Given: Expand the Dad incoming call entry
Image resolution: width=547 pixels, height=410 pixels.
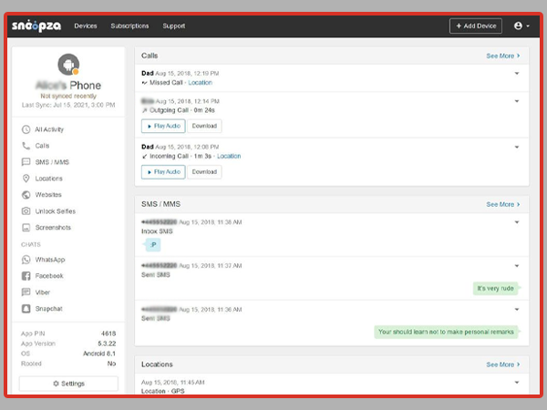Looking at the screenshot, I should pos(517,147).
